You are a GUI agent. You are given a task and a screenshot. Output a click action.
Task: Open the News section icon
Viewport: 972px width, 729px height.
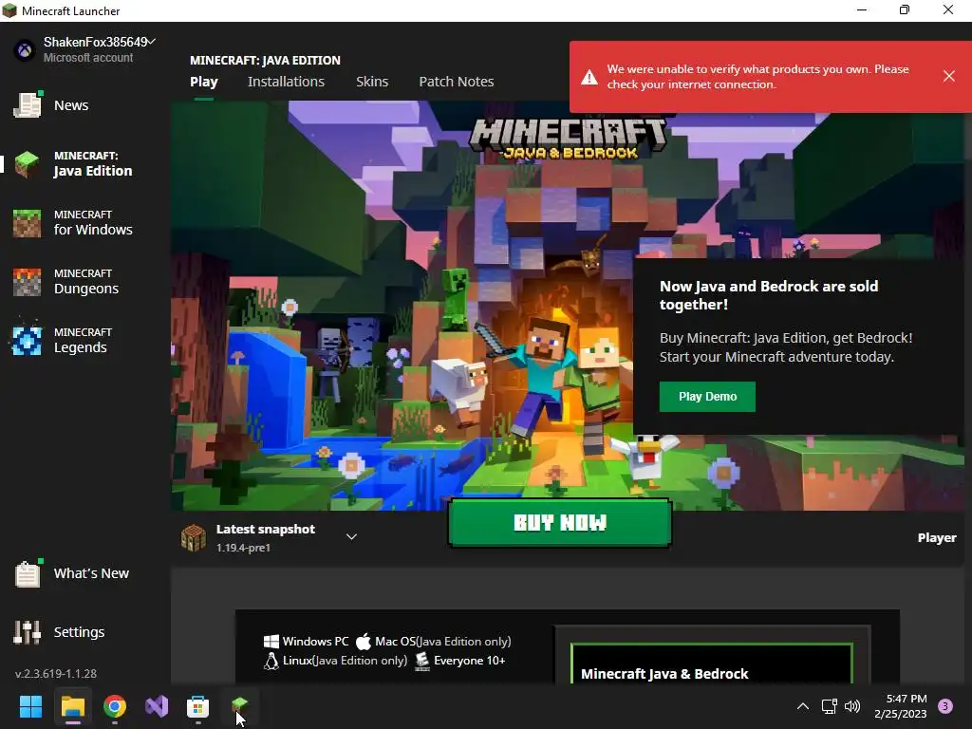click(28, 104)
